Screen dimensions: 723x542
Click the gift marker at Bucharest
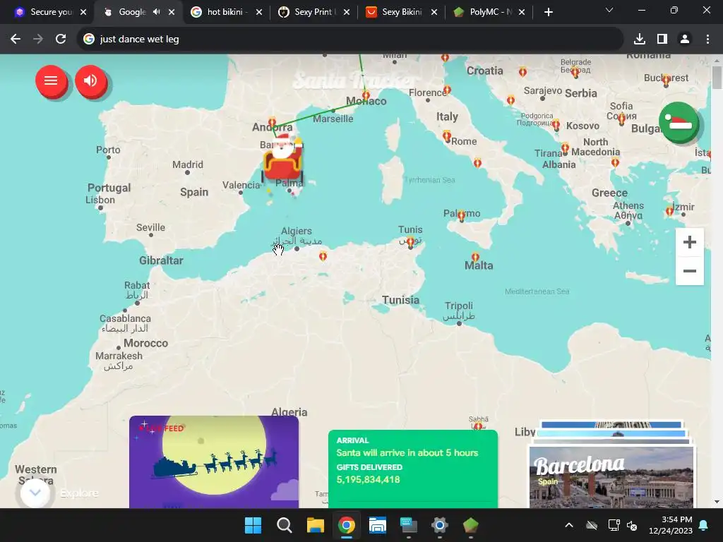(667, 81)
